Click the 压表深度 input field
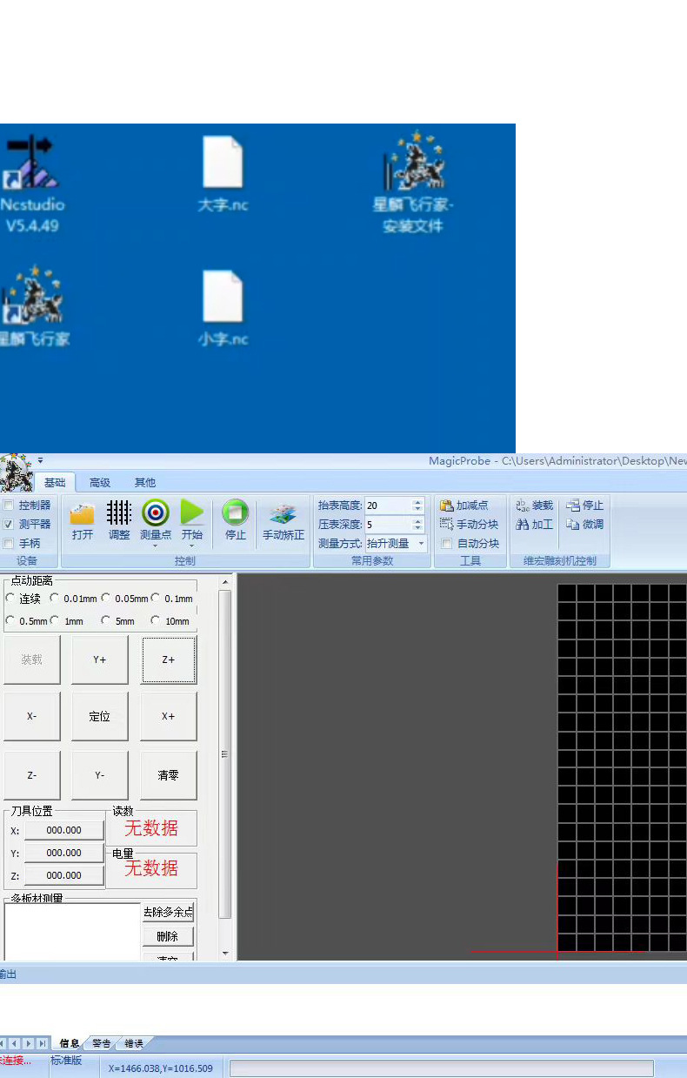Viewport: 687px width, 1078px height. click(389, 525)
